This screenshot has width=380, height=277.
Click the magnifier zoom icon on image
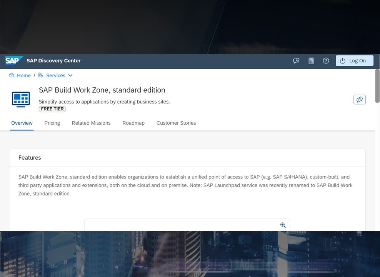pyautogui.click(x=283, y=225)
